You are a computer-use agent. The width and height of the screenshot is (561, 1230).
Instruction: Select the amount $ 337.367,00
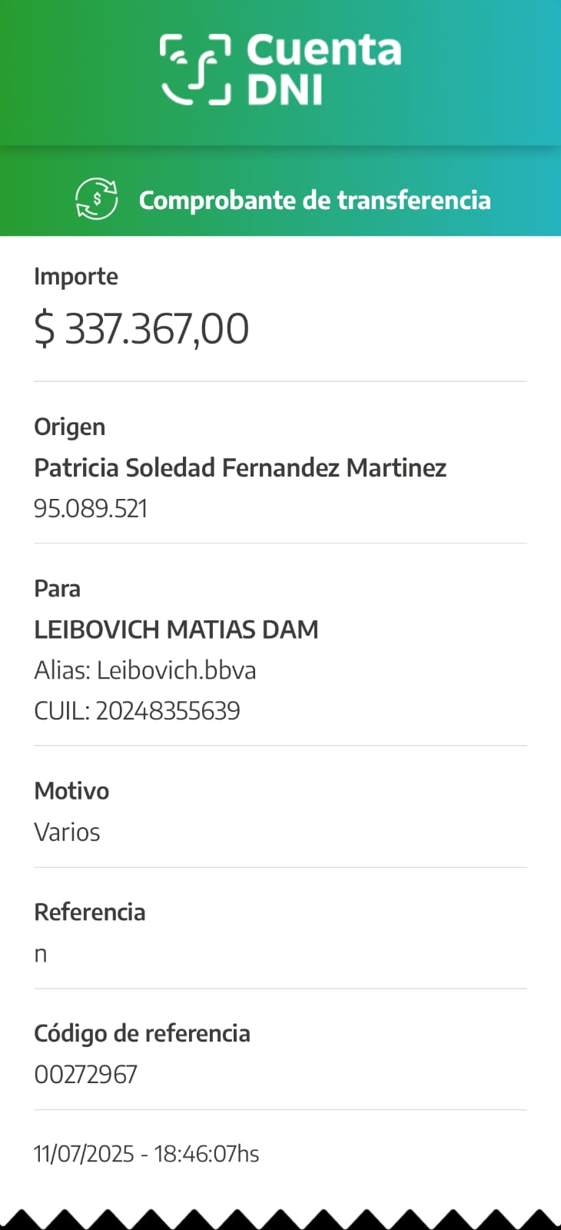coord(141,329)
